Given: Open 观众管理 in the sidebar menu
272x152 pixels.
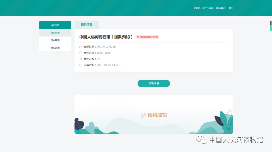Looking at the screenshot, I should point(55,40).
